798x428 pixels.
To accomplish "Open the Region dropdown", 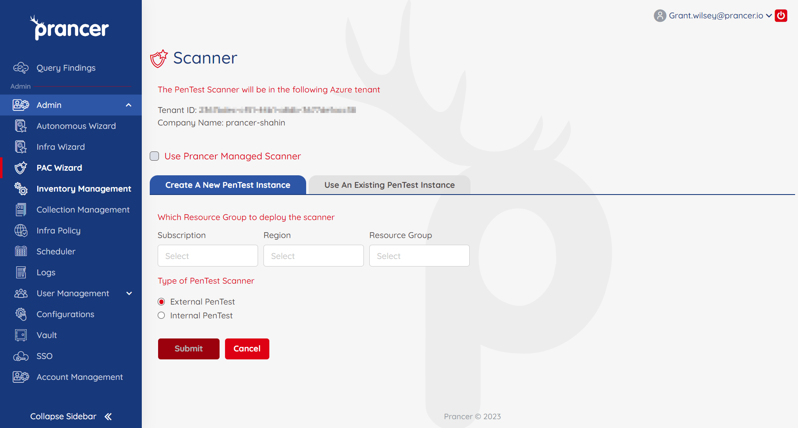I will [314, 256].
